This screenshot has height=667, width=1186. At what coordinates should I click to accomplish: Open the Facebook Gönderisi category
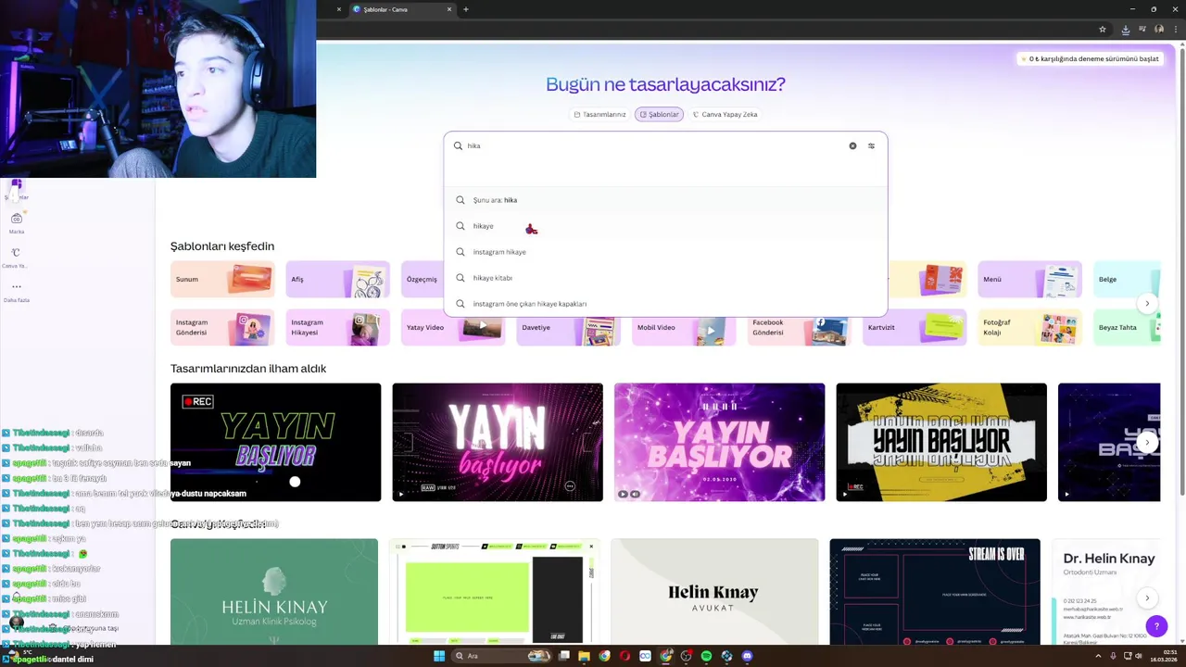799,327
